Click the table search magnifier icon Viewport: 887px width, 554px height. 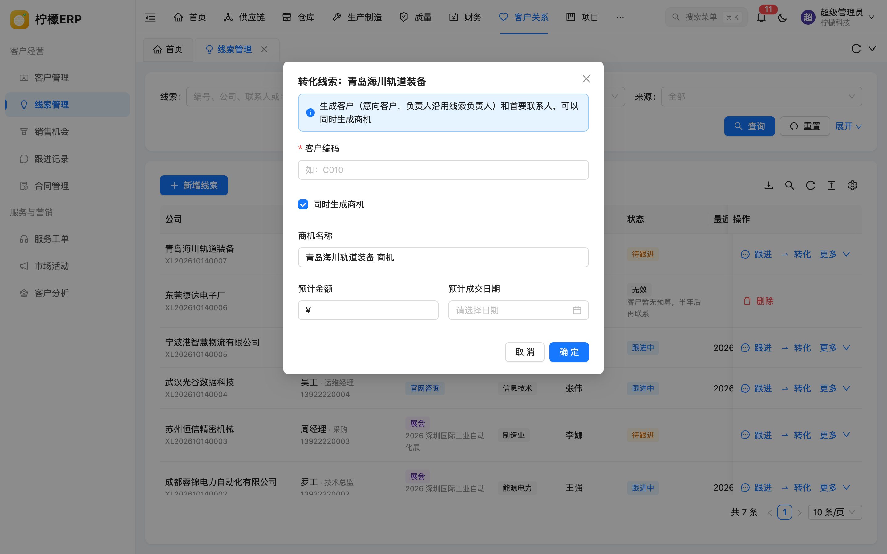pos(789,185)
